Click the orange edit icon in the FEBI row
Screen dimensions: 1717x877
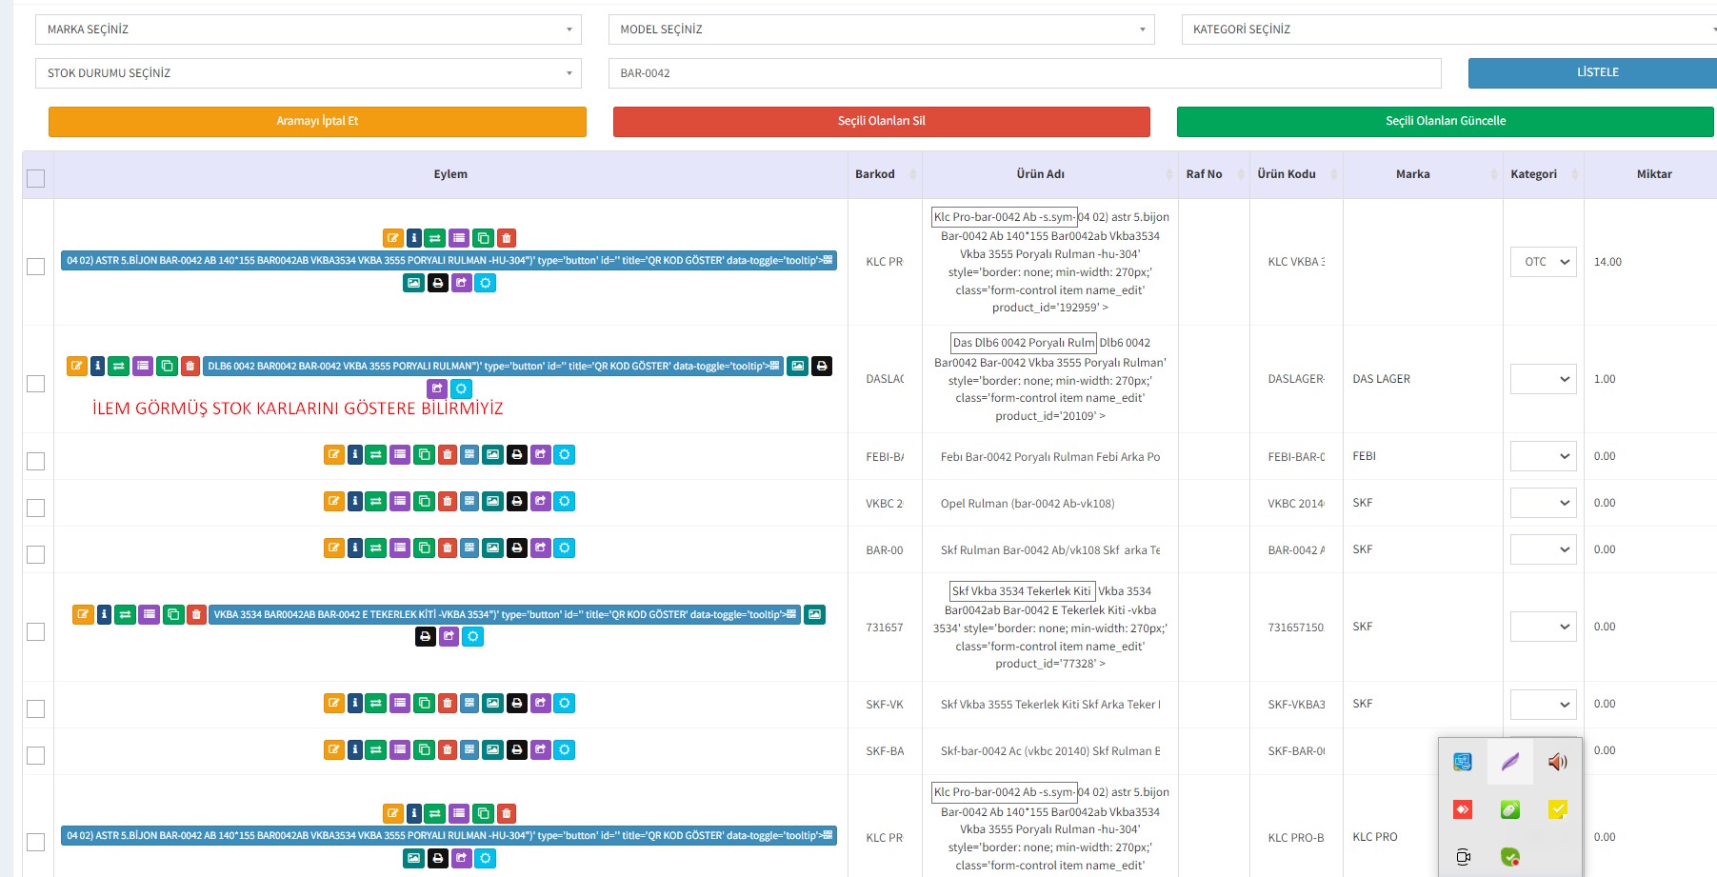tap(333, 455)
